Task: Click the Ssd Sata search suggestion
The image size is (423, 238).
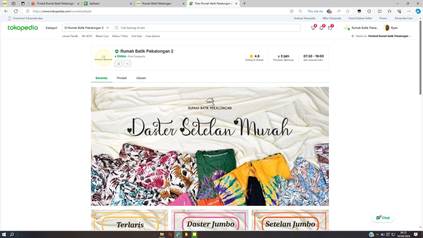Action: (137, 36)
